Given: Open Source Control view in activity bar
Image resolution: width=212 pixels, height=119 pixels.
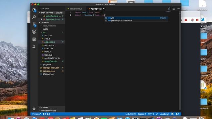Looking at the screenshot, I should tap(34, 24).
